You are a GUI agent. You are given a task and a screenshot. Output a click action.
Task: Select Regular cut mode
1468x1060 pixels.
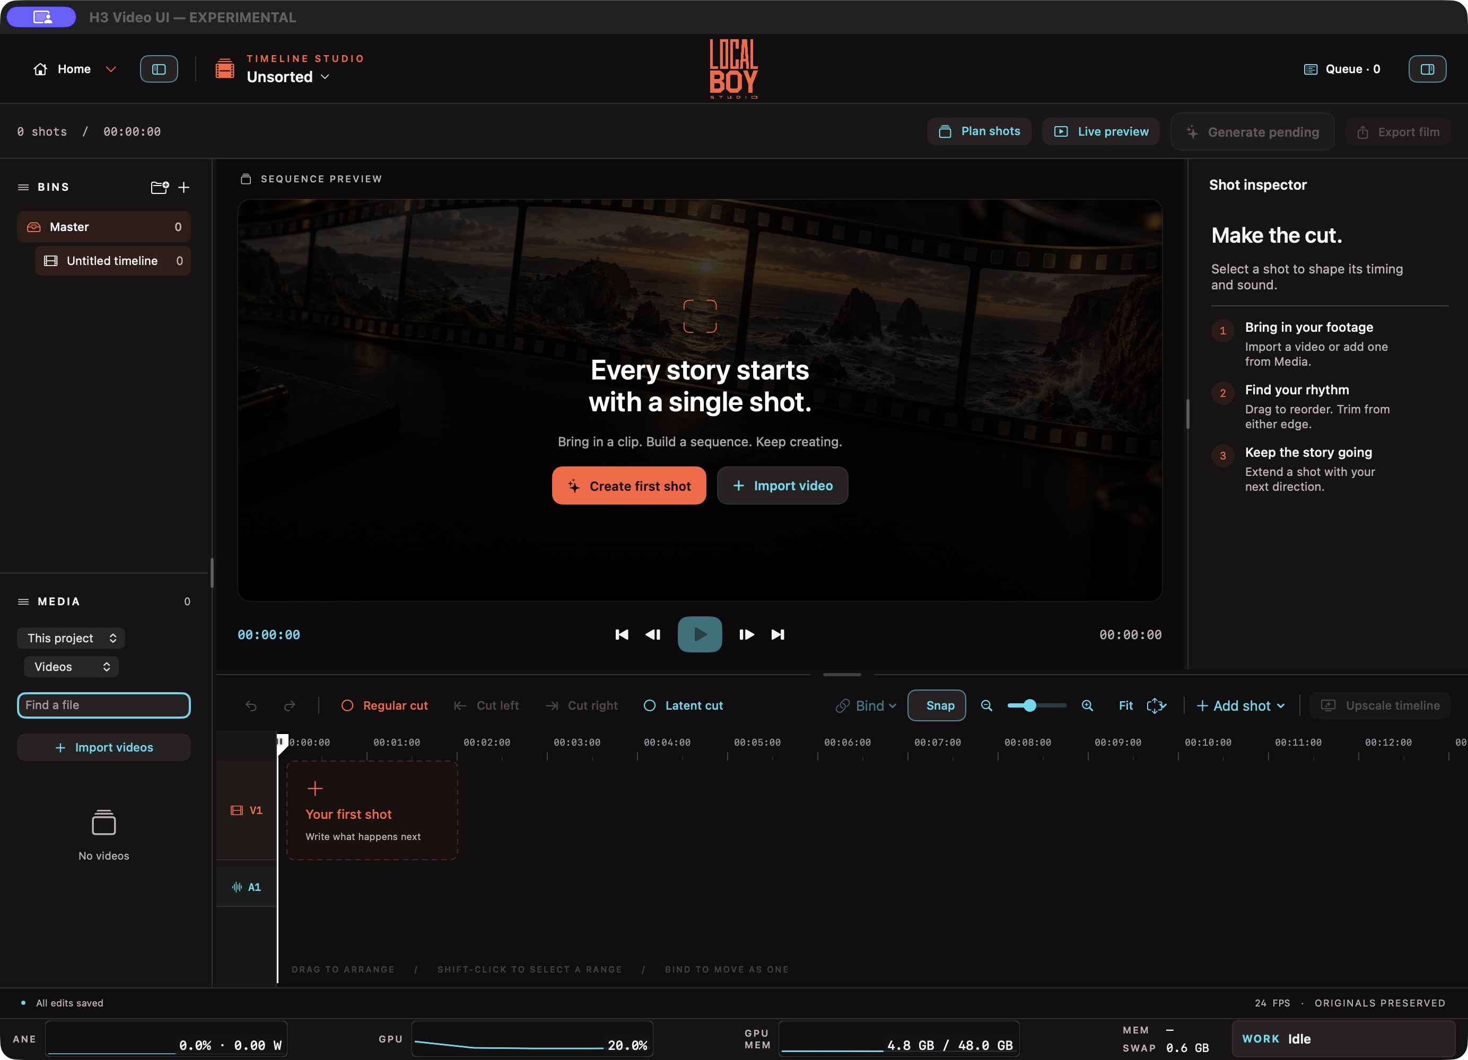tap(385, 705)
